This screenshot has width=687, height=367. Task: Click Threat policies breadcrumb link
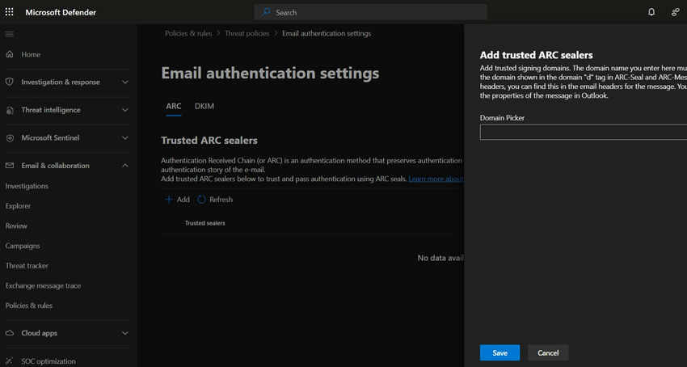pyautogui.click(x=247, y=33)
